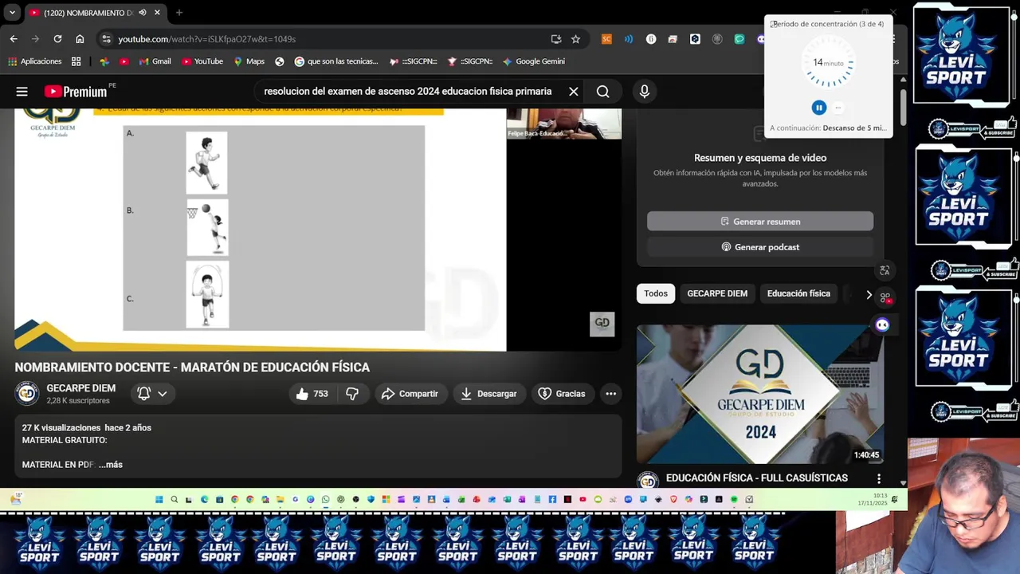Click the YouTube search input field
This screenshot has width=1020, height=574.
click(408, 92)
